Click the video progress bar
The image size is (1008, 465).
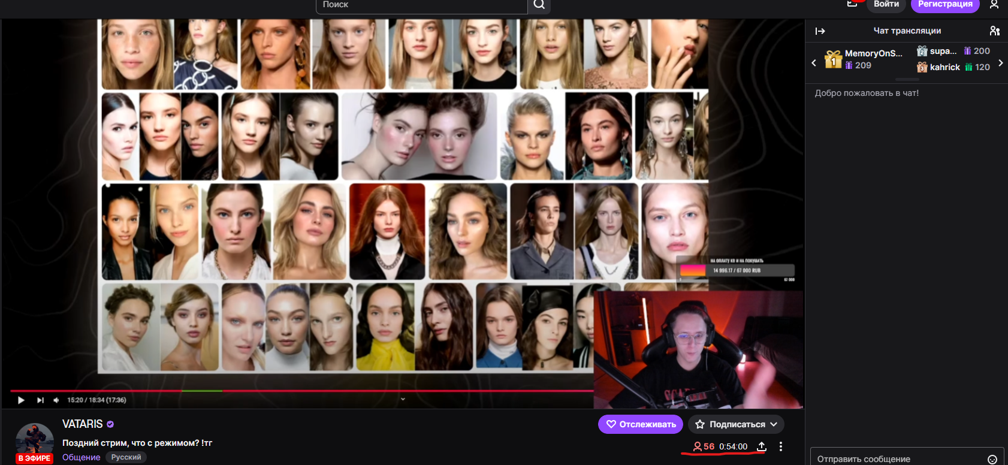click(301, 391)
